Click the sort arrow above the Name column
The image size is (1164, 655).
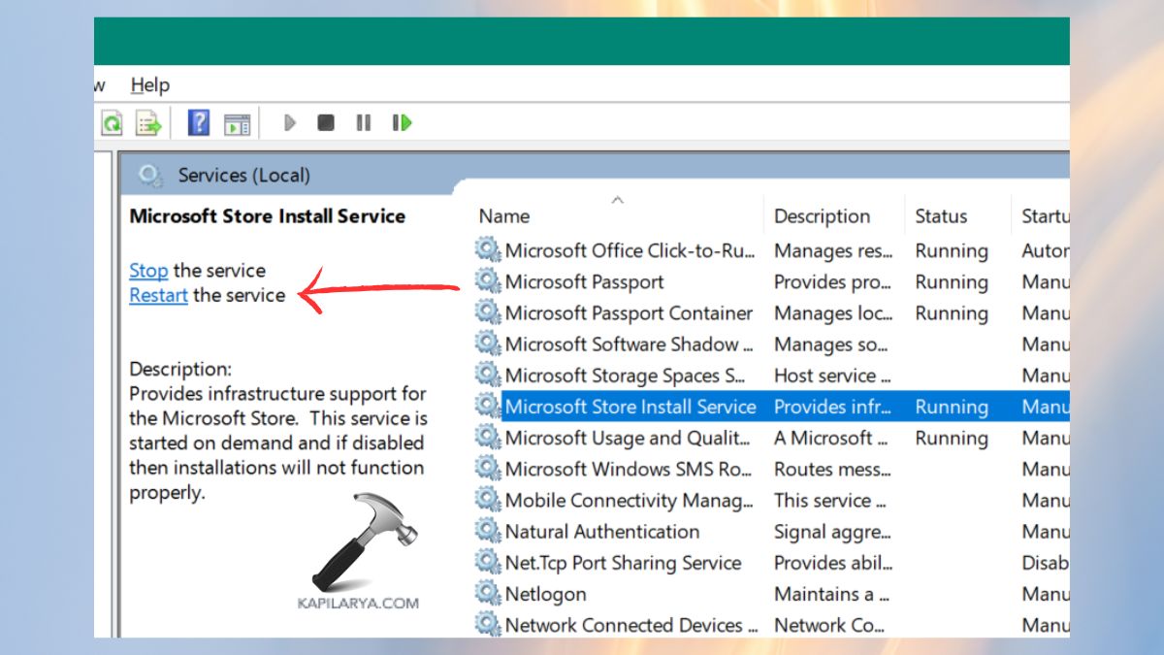(618, 199)
